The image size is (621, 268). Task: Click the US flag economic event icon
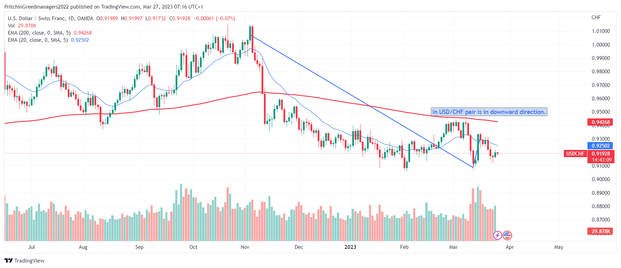coord(507,235)
